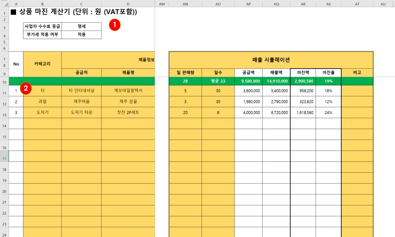Click the '매출액' header cell
The image size is (395, 237).
tap(276, 73)
